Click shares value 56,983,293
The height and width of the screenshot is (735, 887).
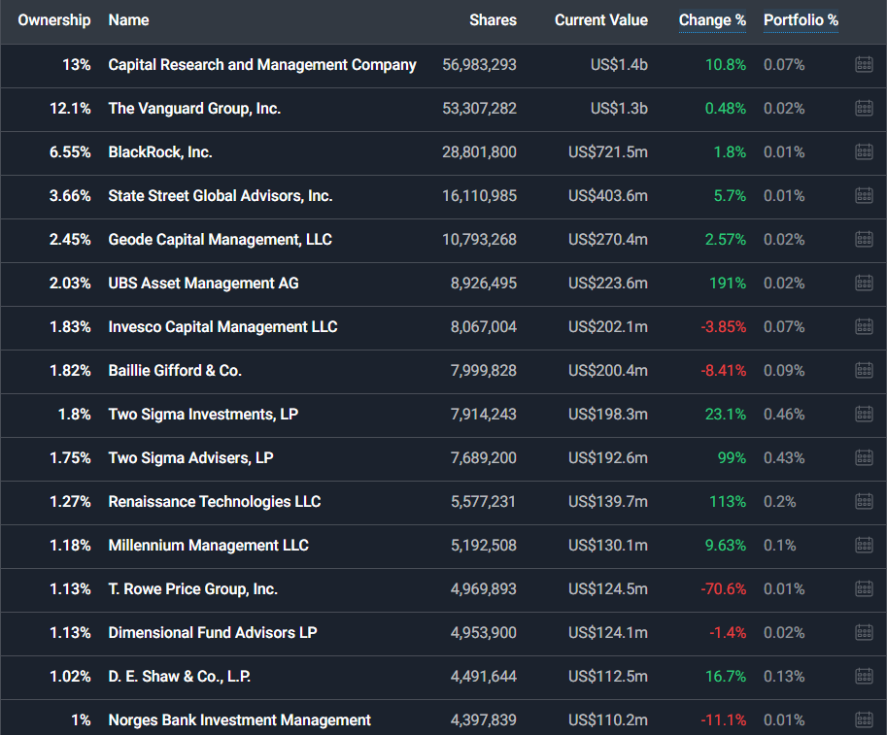coord(479,65)
